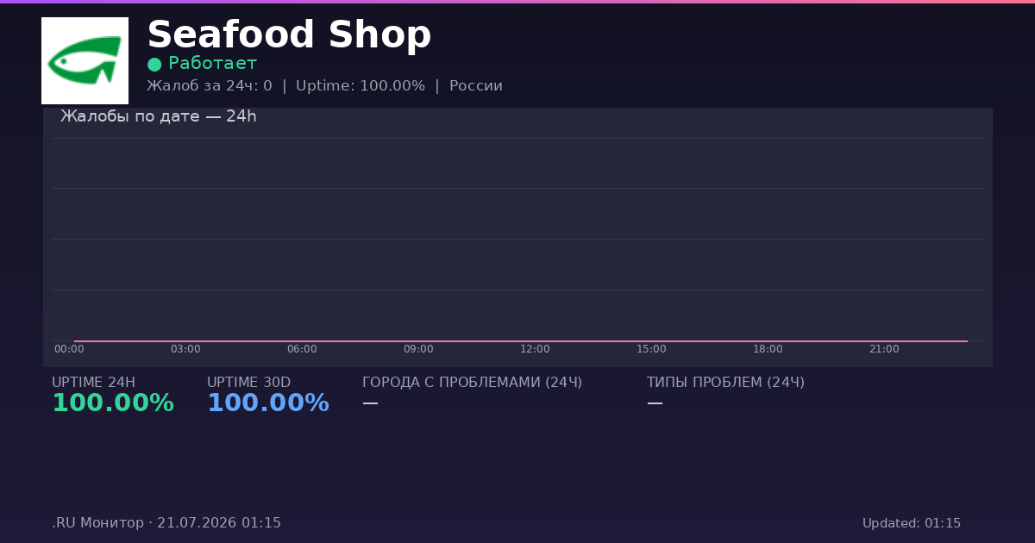Click the green UPTIME 24H 100.00% value
This screenshot has width=1035, height=543.
(x=113, y=403)
